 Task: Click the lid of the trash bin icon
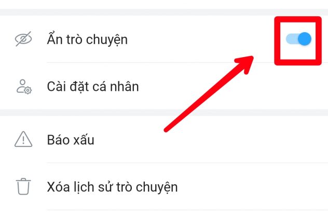(x=23, y=180)
